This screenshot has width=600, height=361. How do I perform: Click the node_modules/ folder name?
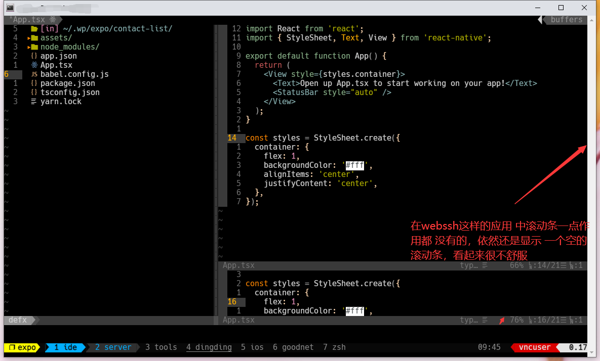70,47
